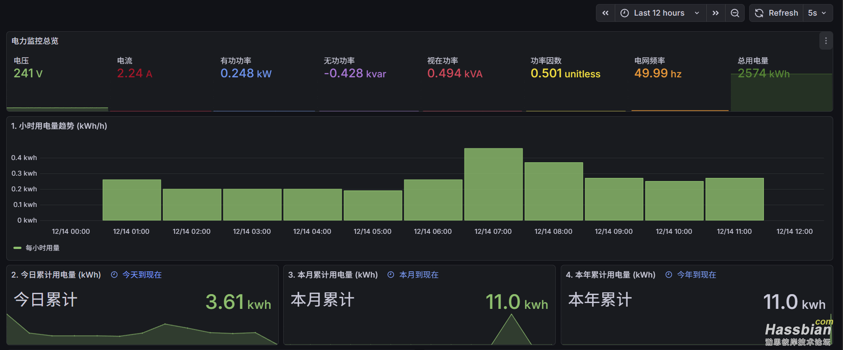Image resolution: width=843 pixels, height=350 pixels.
Task: Click clock icon beside 今年到现在
Action: click(x=669, y=275)
